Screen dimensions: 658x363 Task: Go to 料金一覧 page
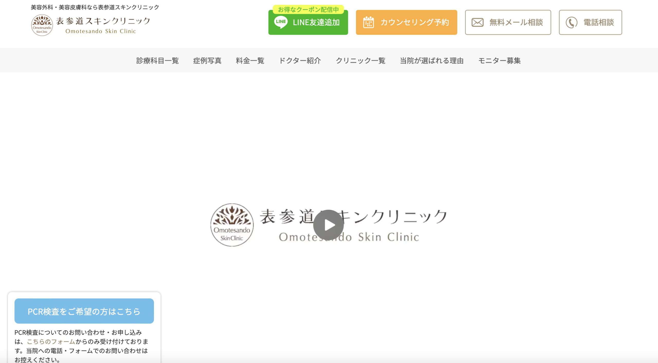pos(250,61)
